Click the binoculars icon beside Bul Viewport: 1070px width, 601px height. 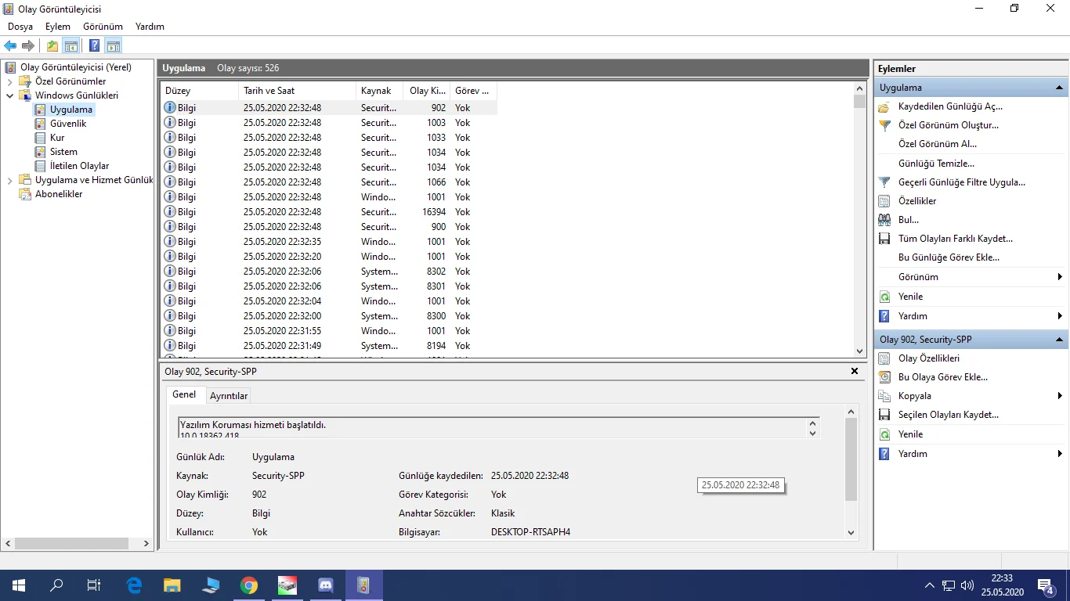(x=884, y=220)
